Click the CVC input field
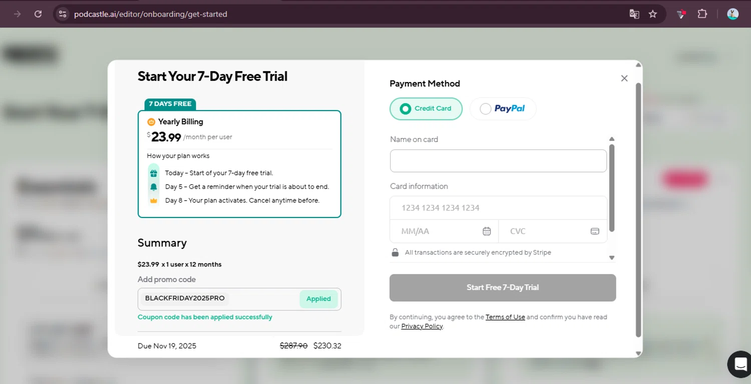751x384 pixels. click(x=553, y=231)
